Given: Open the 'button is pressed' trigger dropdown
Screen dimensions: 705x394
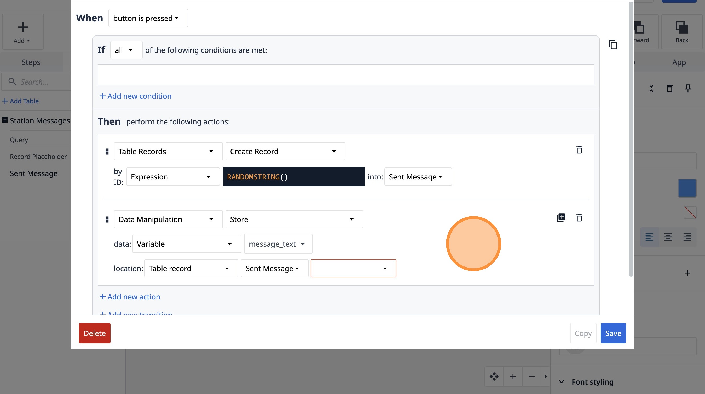Looking at the screenshot, I should 148,18.
